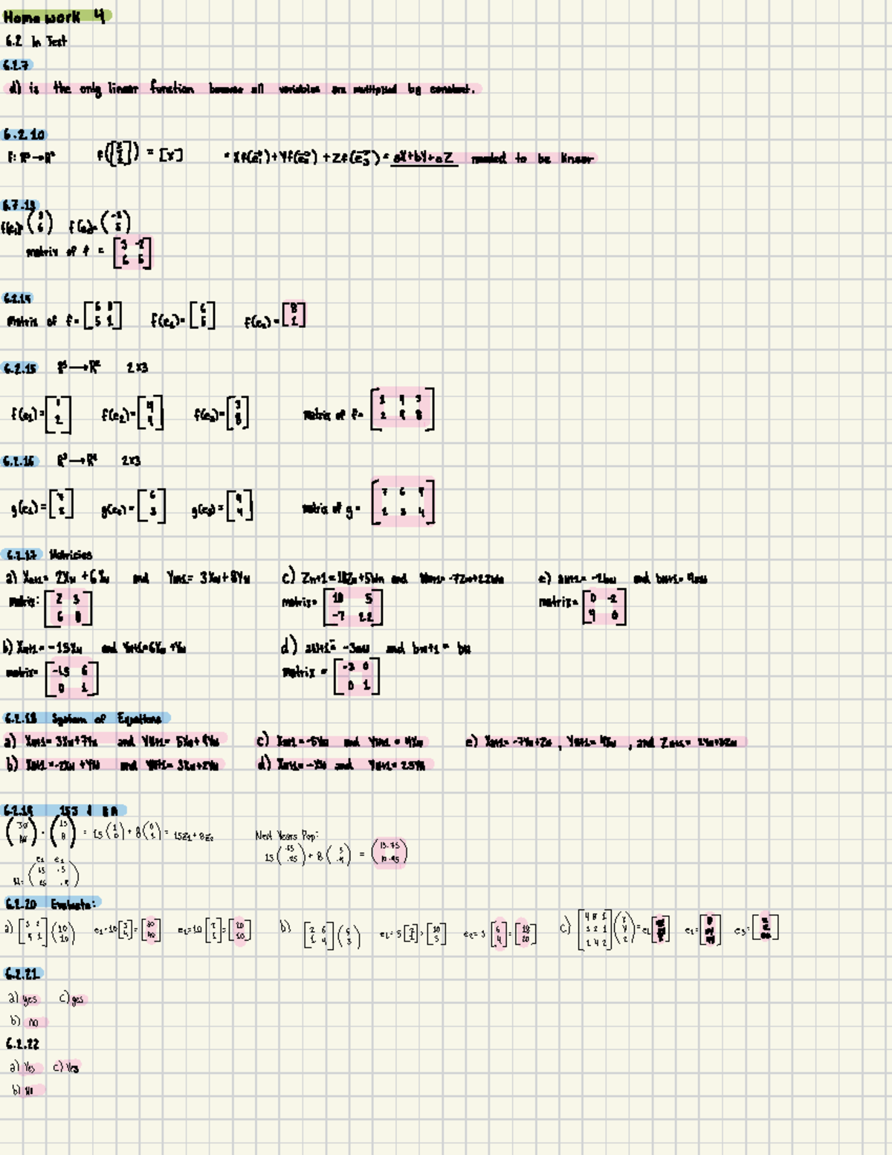This screenshot has width=892, height=1155.
Task: Click the "6.2.19" section label
Action: [19, 811]
